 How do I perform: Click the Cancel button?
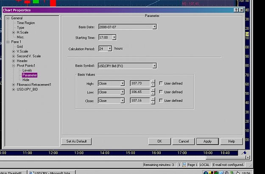click(x=184, y=141)
